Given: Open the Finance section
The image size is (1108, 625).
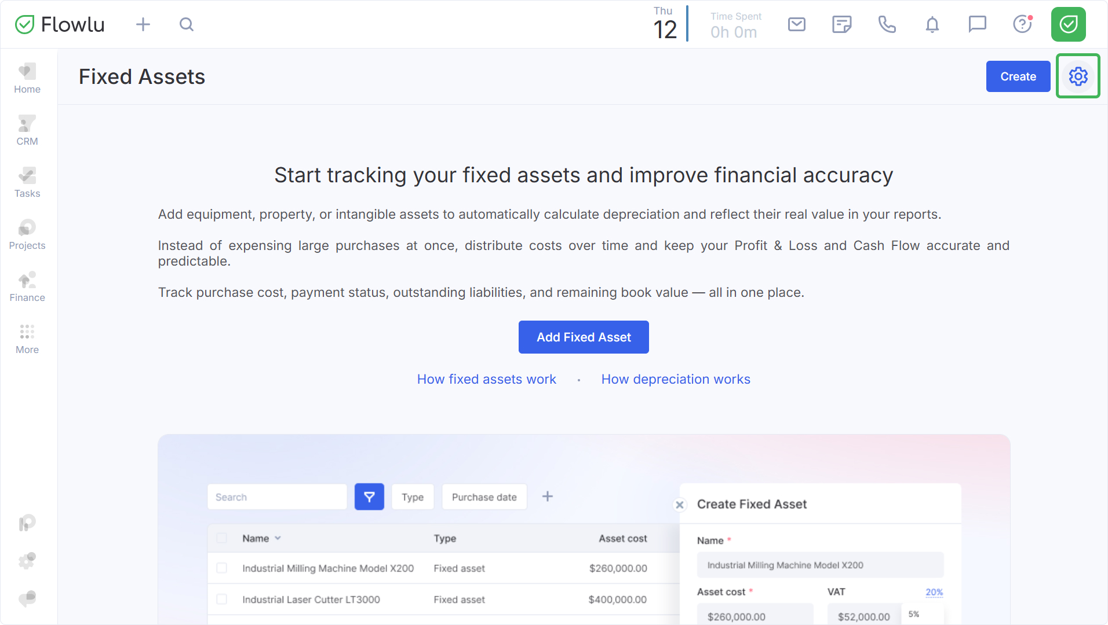Looking at the screenshot, I should click(x=27, y=286).
